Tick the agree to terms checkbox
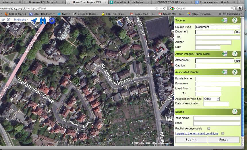 coord(223,133)
